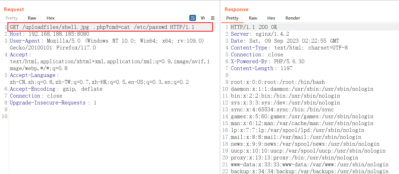Open the Response Hex tab
The height and width of the screenshot is (174, 399).
(271, 18)
